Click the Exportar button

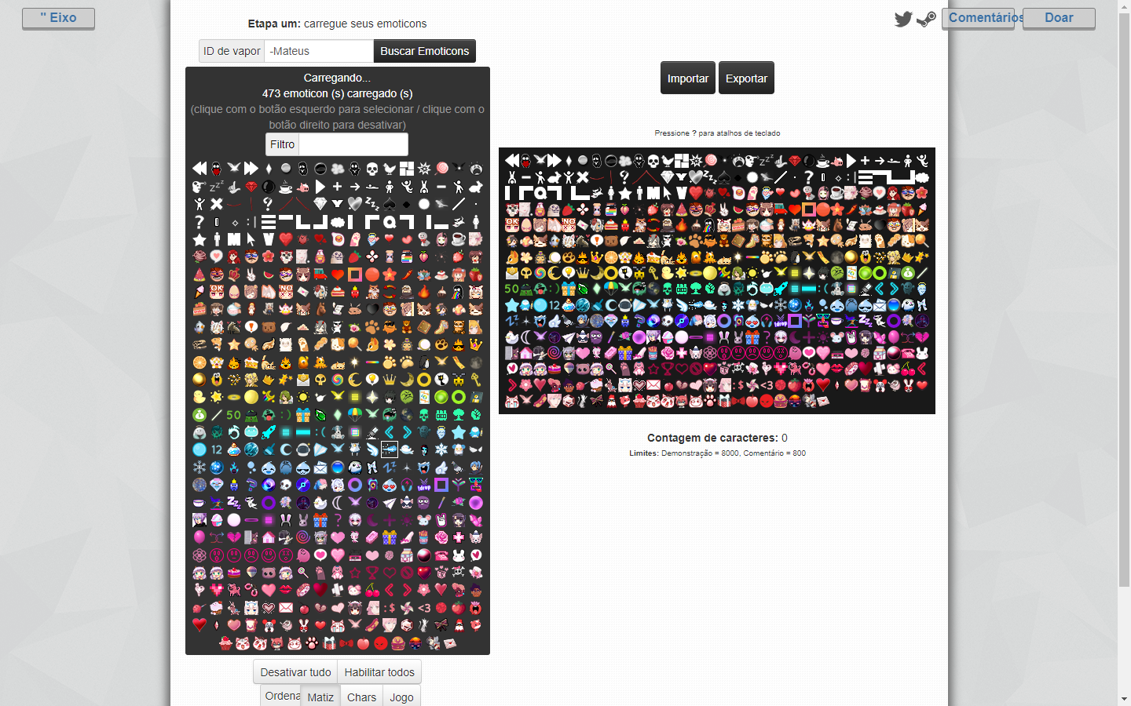746,78
